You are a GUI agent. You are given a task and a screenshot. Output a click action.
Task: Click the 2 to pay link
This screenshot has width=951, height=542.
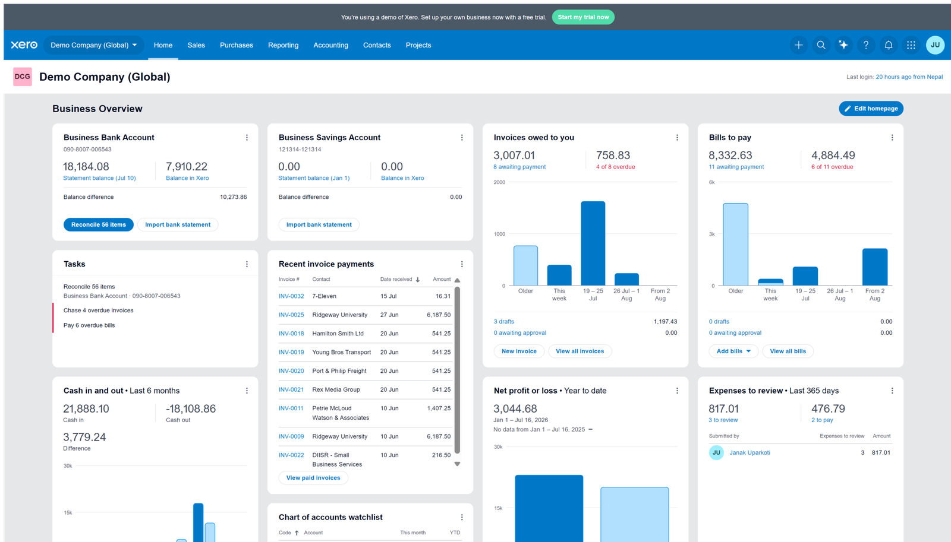pos(822,420)
